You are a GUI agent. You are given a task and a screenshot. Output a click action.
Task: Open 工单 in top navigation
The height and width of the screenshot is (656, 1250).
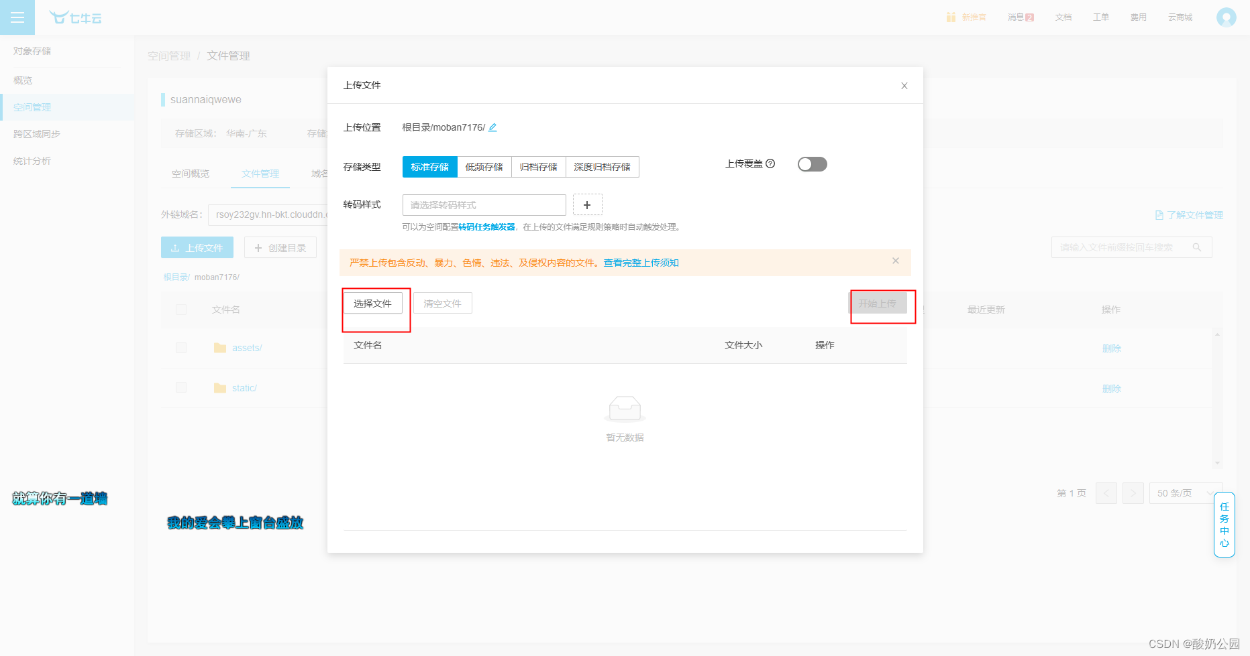(1101, 17)
